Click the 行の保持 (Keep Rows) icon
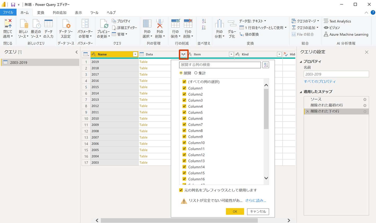The image size is (376, 223). (175, 24)
